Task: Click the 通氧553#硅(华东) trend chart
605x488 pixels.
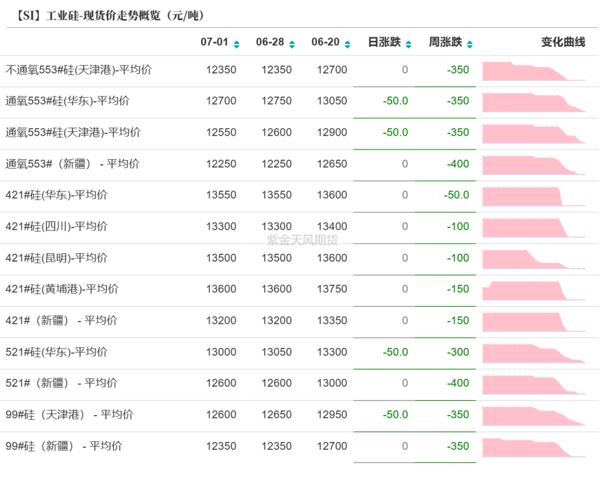Action: pyautogui.click(x=533, y=103)
